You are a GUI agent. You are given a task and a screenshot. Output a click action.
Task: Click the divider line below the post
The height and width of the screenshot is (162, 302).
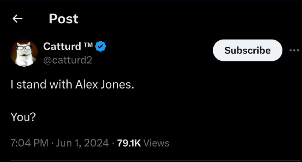(156, 160)
